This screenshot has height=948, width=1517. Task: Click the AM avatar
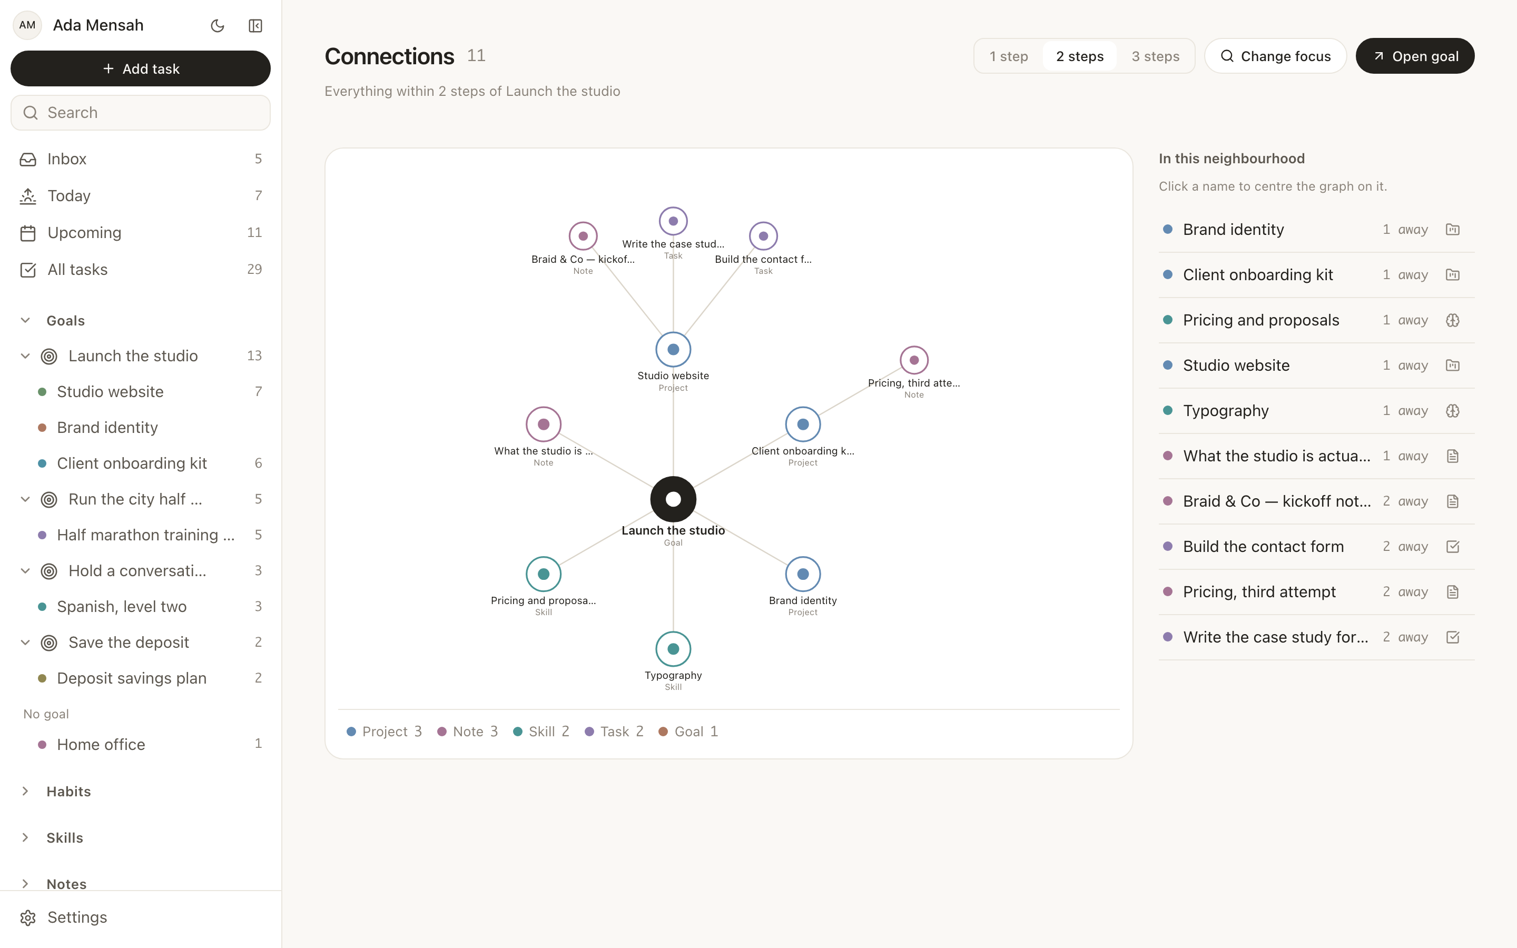pyautogui.click(x=27, y=25)
